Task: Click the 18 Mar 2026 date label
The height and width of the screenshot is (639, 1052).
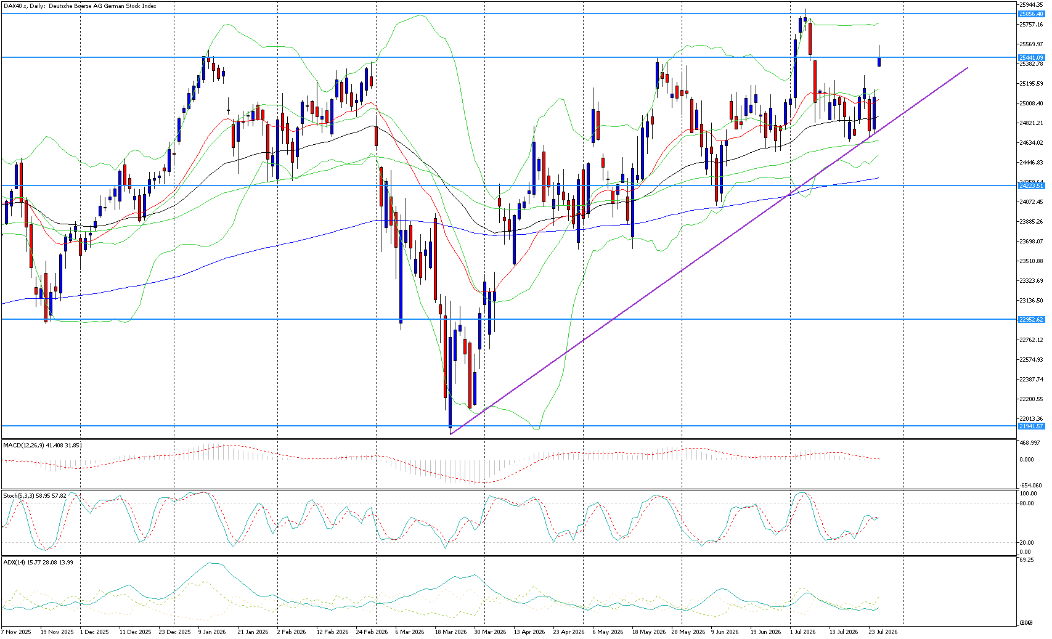Action: coord(451,632)
